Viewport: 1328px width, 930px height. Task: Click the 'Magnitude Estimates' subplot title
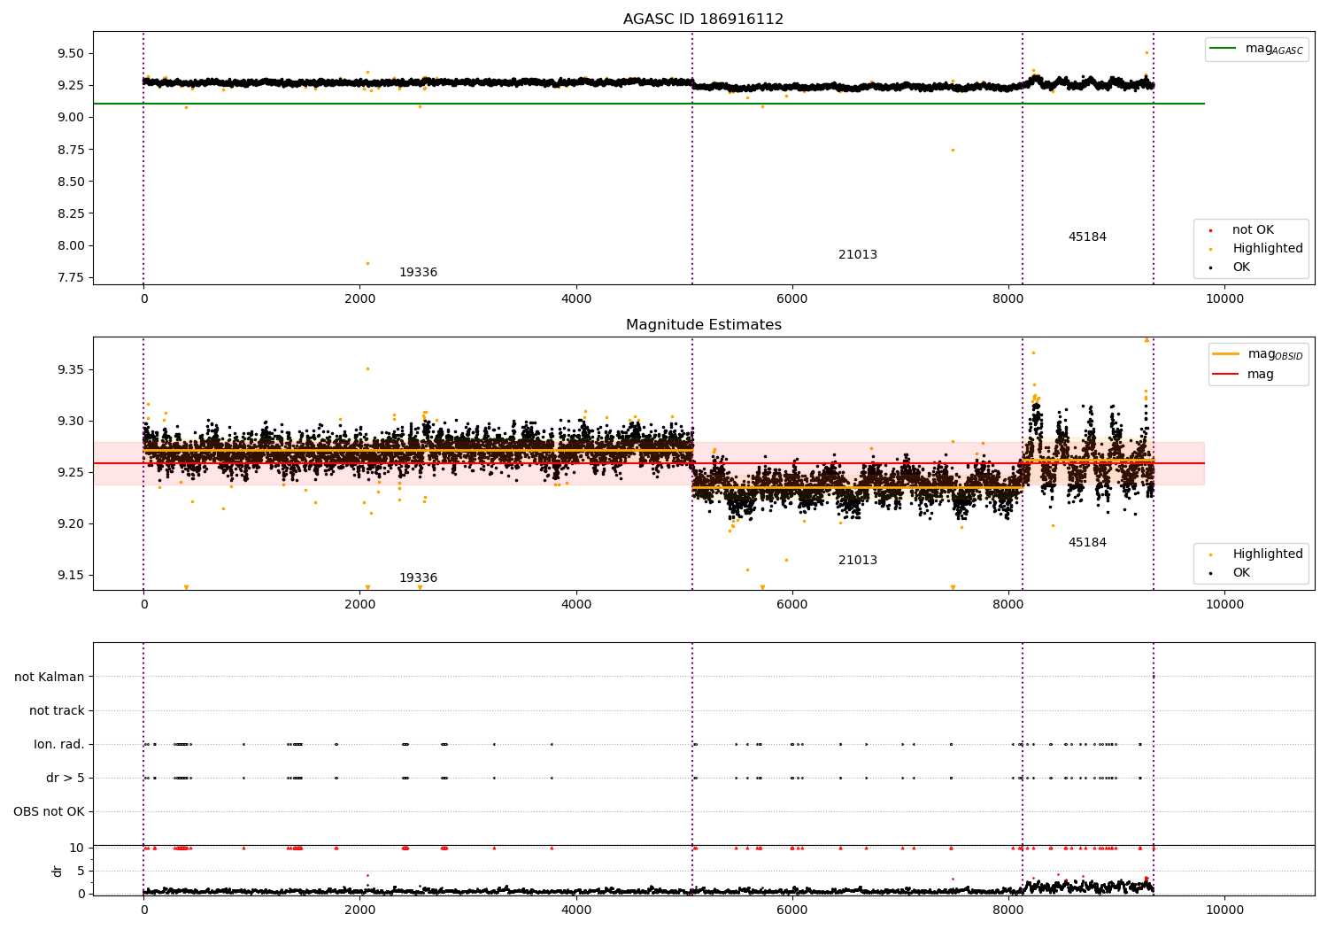(x=703, y=325)
